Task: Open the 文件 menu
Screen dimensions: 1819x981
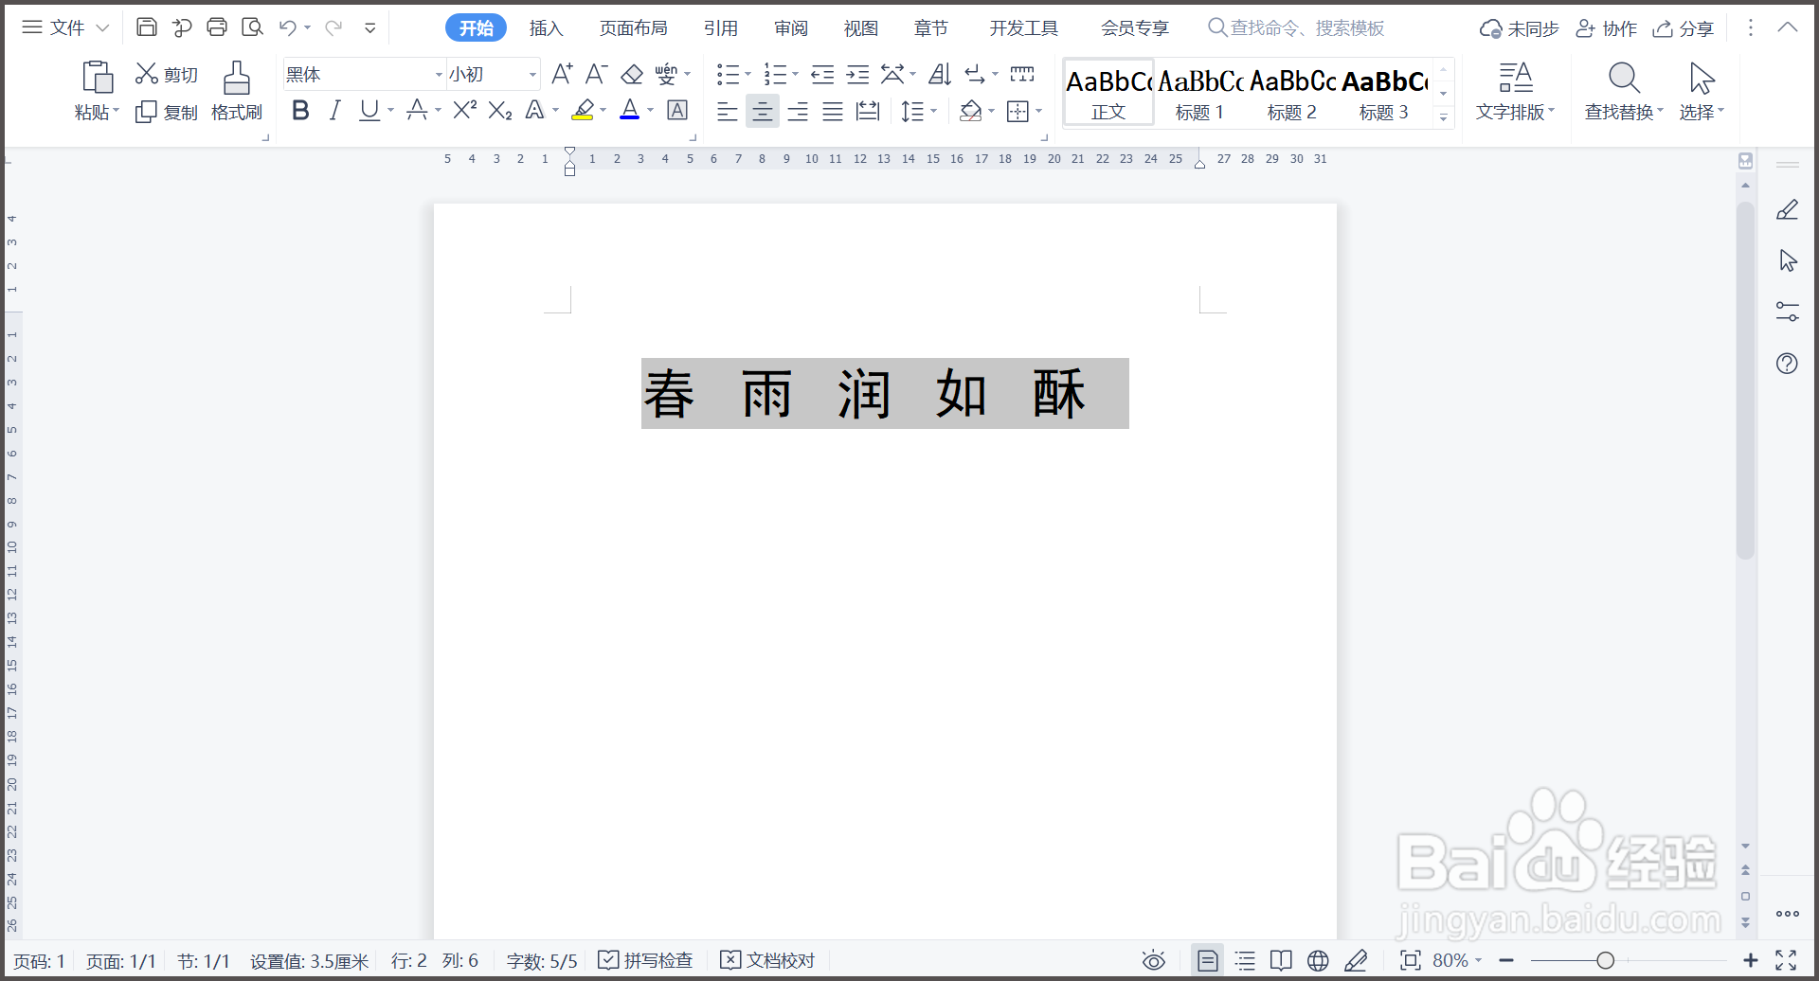Action: (67, 27)
